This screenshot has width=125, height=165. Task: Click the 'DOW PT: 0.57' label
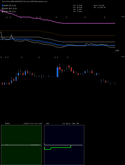[10, 11]
